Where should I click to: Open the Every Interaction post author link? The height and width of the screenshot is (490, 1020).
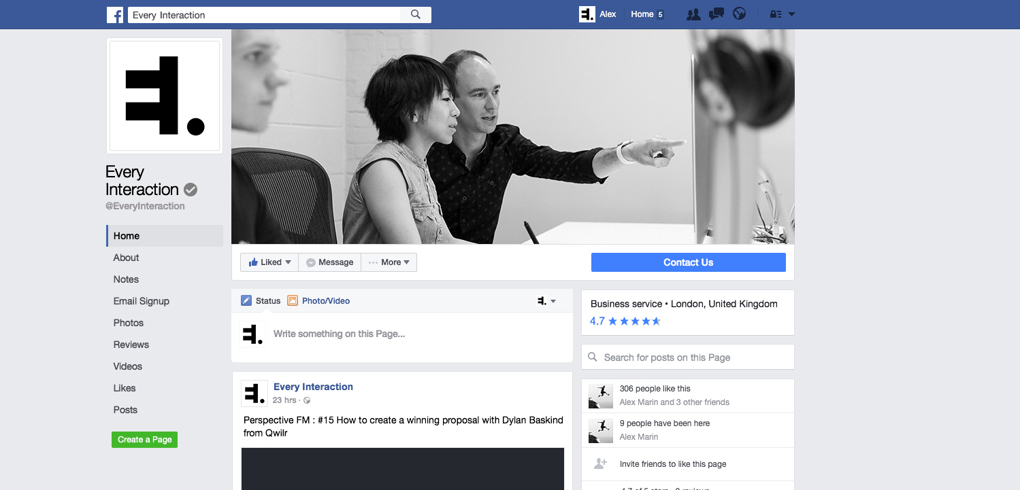(x=313, y=387)
